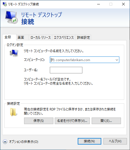Click the ユーザー名 text field

pos(66,70)
